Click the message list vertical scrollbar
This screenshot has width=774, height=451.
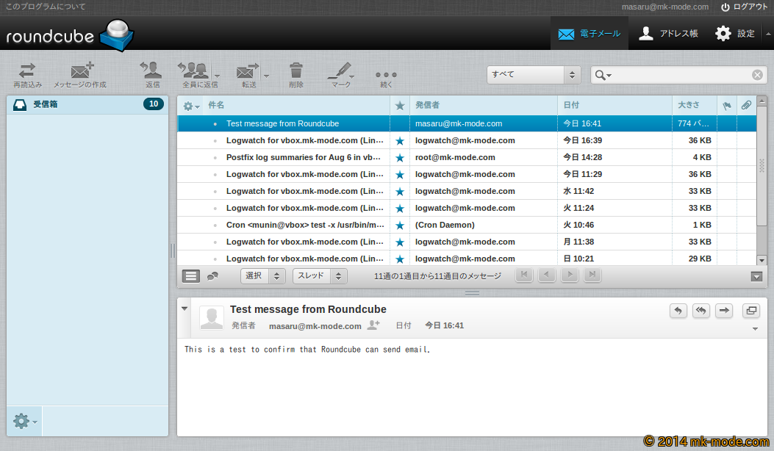click(x=762, y=184)
